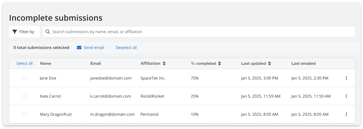Sort by % completed using the arrow icon
This screenshot has height=129, width=363.
219,64
